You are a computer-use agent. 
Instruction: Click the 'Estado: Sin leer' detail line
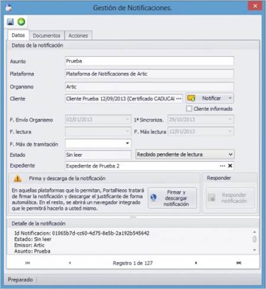point(33,239)
